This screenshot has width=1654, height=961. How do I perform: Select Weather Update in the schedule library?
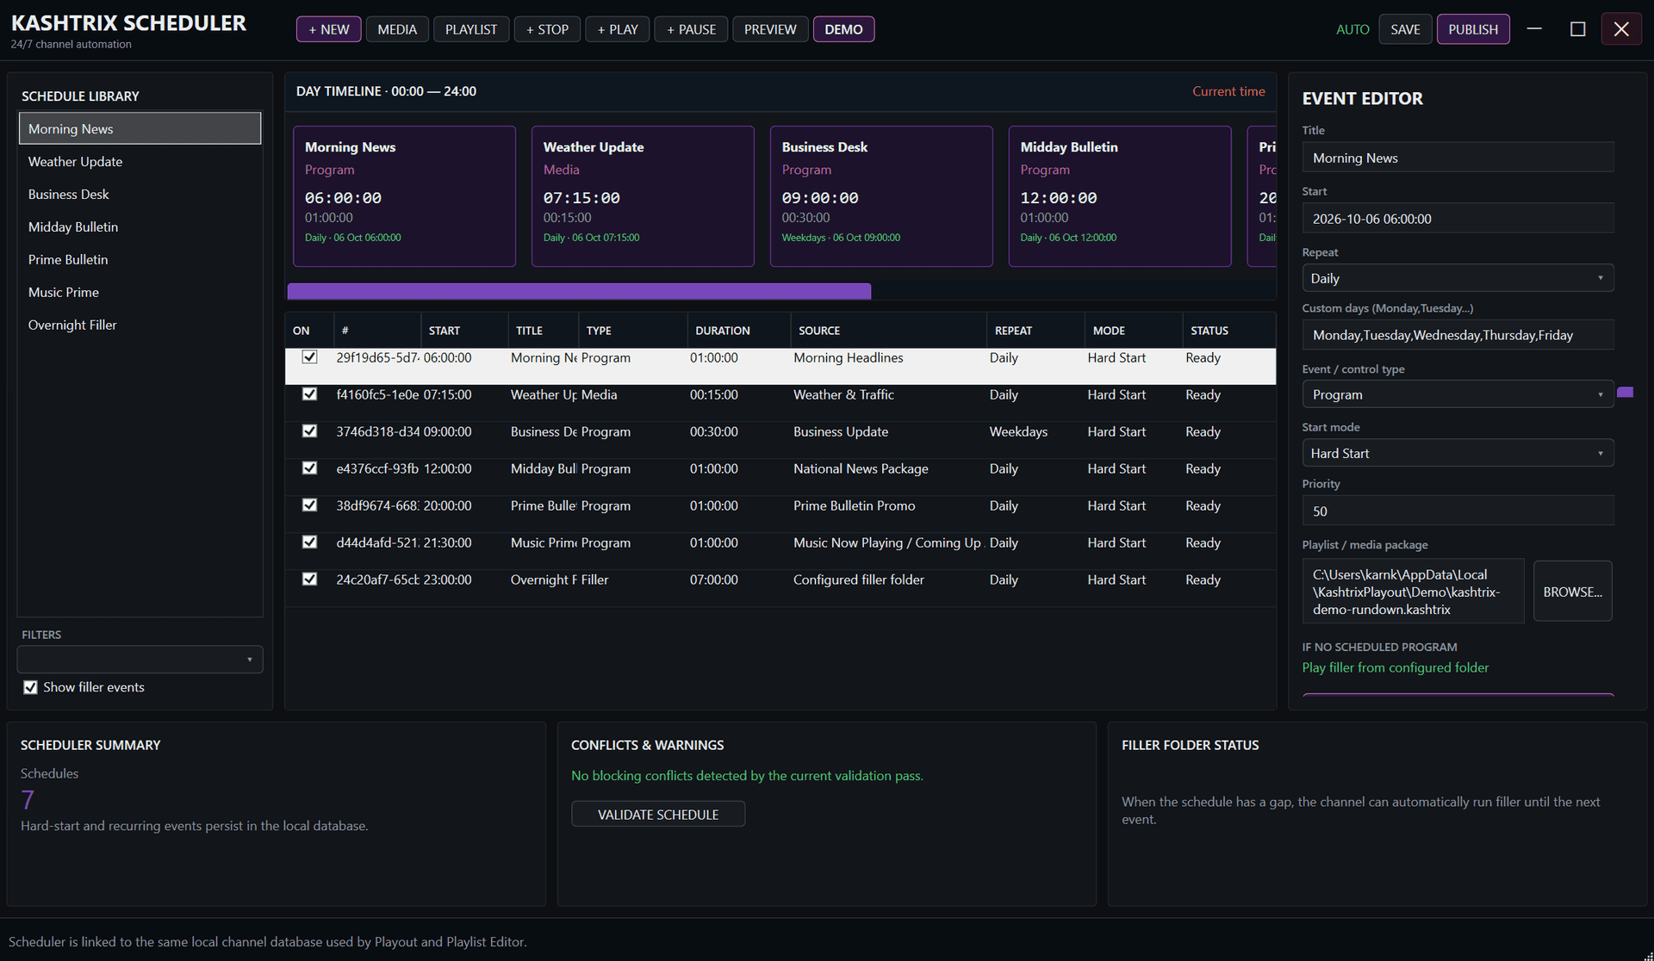point(140,161)
